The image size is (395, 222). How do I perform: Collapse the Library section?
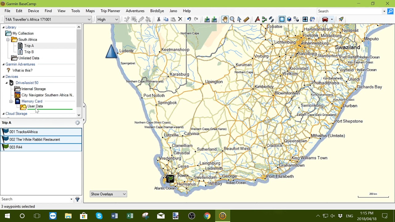(3, 27)
